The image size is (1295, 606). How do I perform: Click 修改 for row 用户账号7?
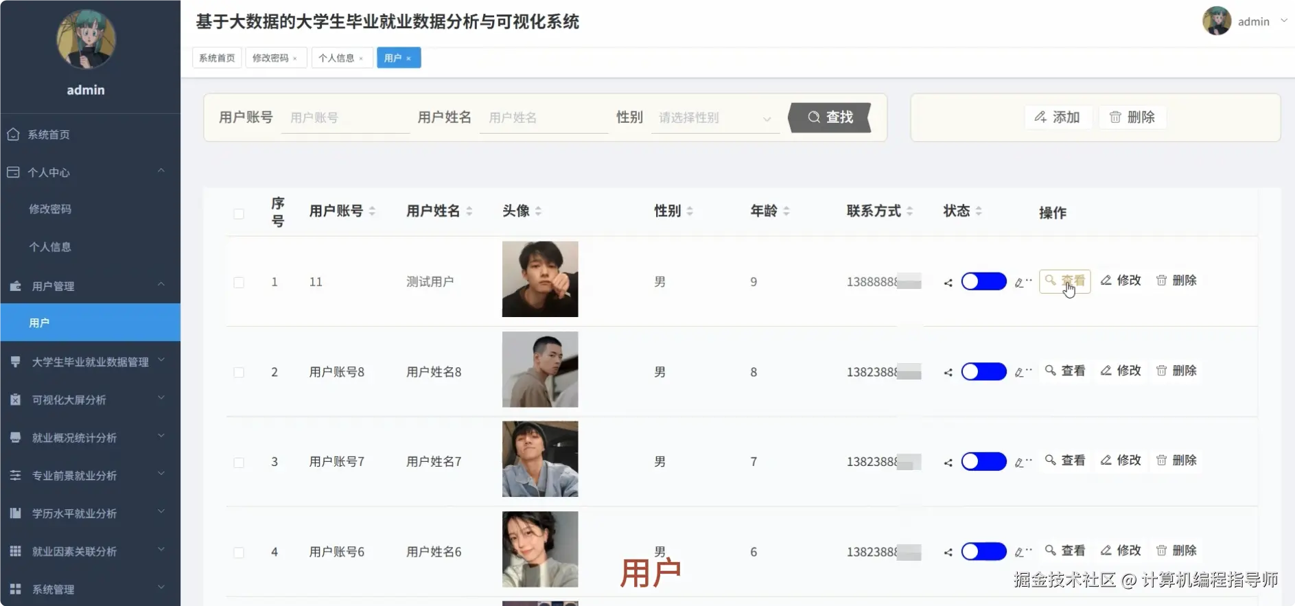point(1121,461)
